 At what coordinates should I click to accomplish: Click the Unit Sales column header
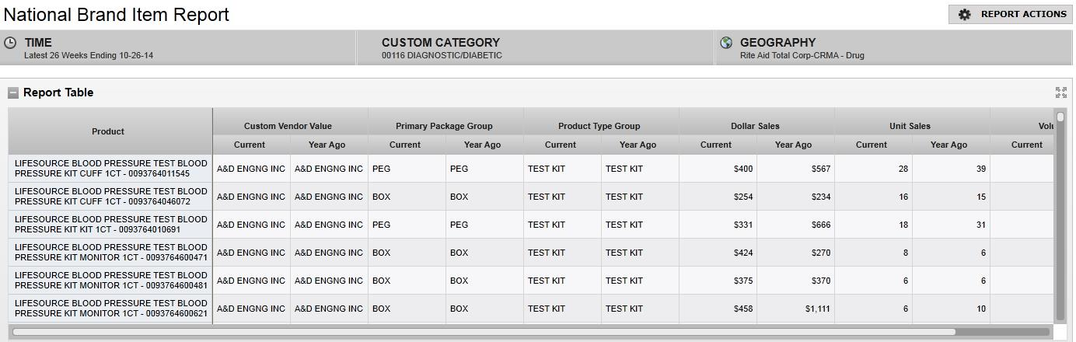[x=910, y=126]
